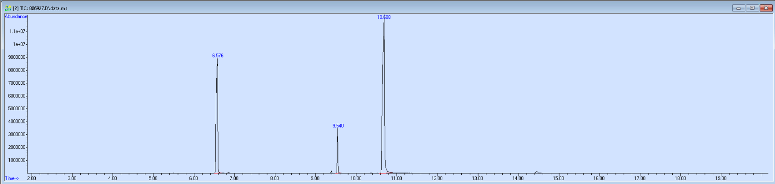Click the 17.00 time axis value
Image resolution: width=775 pixels, height=184 pixels.
coord(640,178)
